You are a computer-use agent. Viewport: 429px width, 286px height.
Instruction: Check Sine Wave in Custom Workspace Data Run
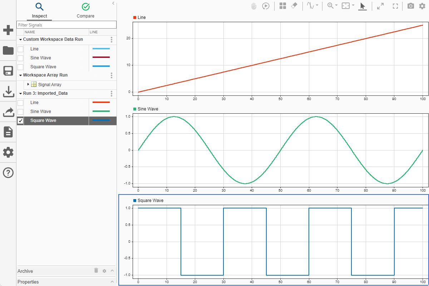point(20,58)
